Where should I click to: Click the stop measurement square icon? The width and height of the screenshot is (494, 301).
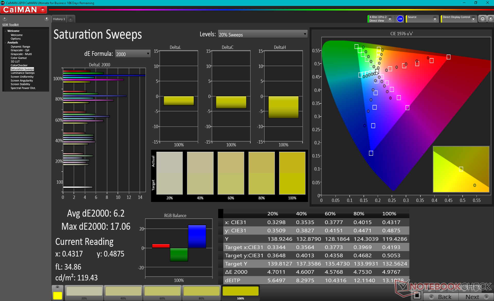click(417, 295)
